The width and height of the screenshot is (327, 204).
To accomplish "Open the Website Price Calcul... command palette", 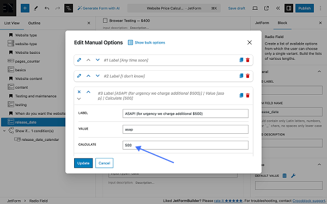I will click(174, 8).
